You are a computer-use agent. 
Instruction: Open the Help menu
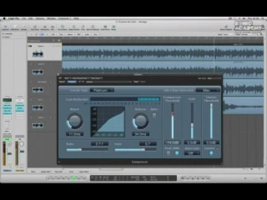(76, 19)
